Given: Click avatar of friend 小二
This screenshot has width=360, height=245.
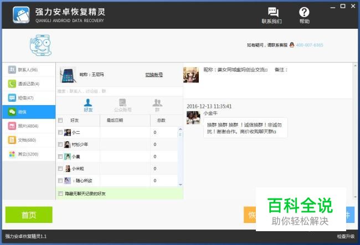Looking at the screenshot, I should tap(68, 133).
